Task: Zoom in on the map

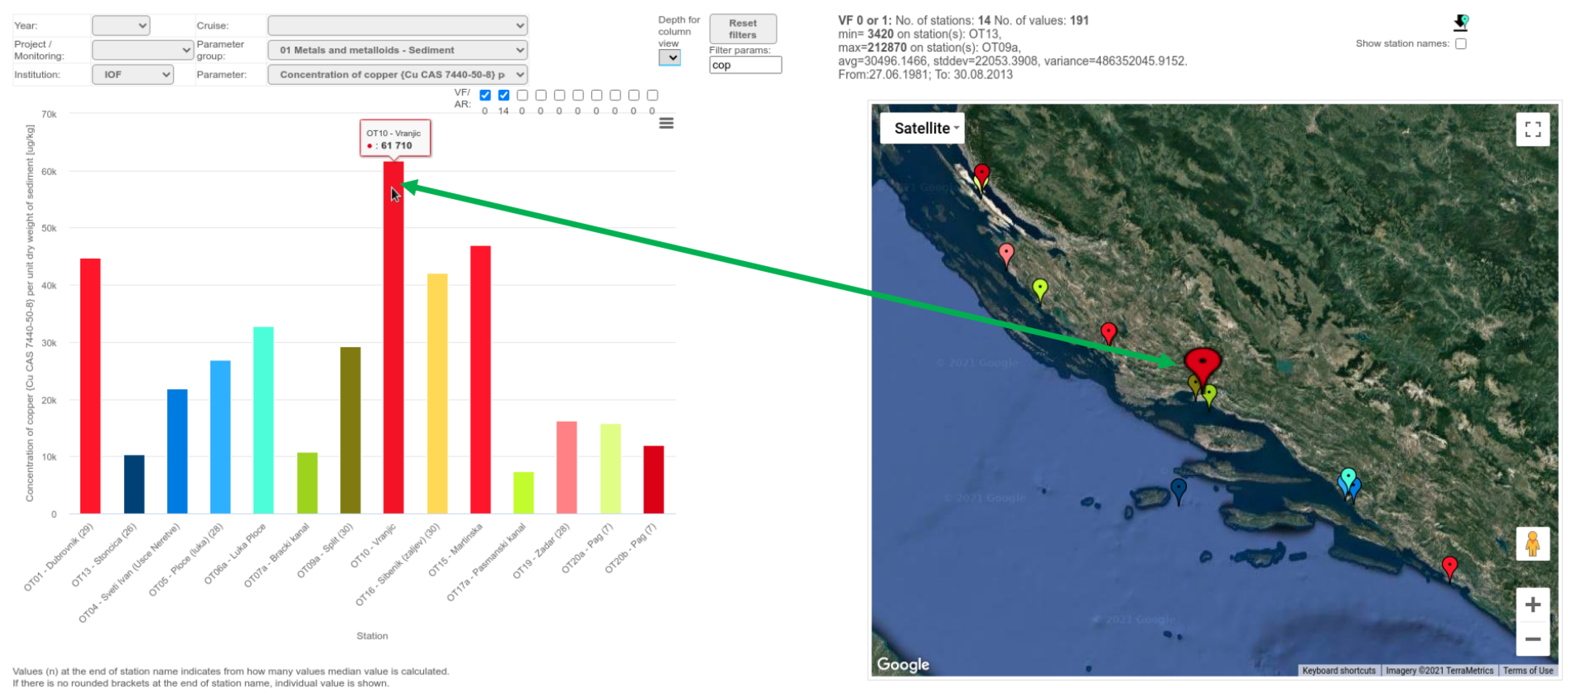Action: (1532, 604)
